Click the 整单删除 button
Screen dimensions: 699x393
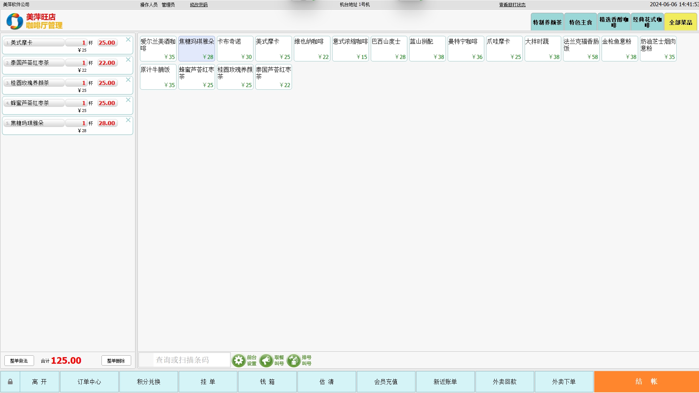point(116,361)
